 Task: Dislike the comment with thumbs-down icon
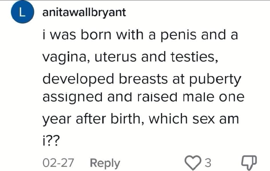tap(249, 162)
